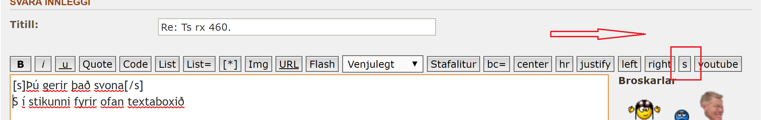This screenshot has width=761, height=120.
Task: Insert the blue smiley emoticon
Action: point(682,115)
